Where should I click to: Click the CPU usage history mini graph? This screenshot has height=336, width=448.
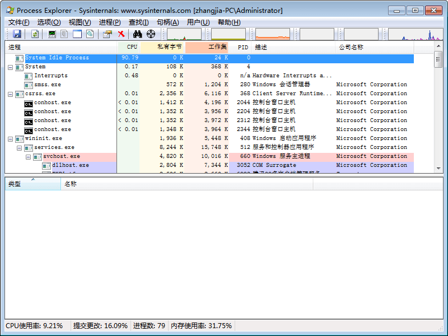(x=184, y=34)
